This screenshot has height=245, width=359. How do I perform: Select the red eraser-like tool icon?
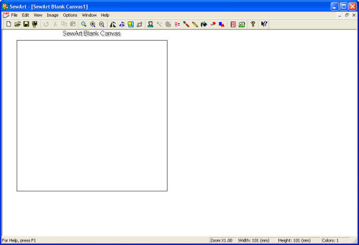tap(213, 24)
